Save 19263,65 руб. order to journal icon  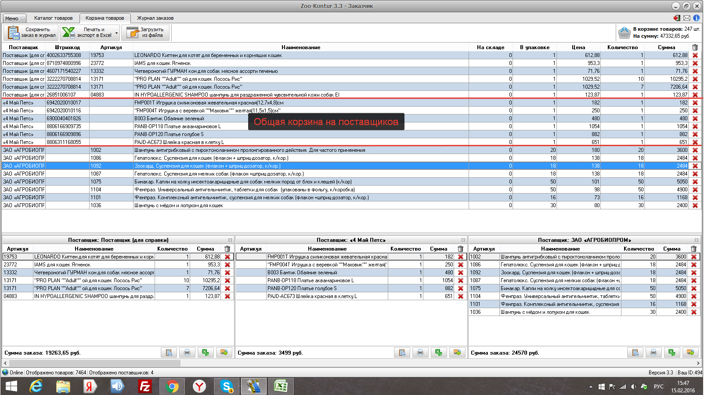coord(169,352)
